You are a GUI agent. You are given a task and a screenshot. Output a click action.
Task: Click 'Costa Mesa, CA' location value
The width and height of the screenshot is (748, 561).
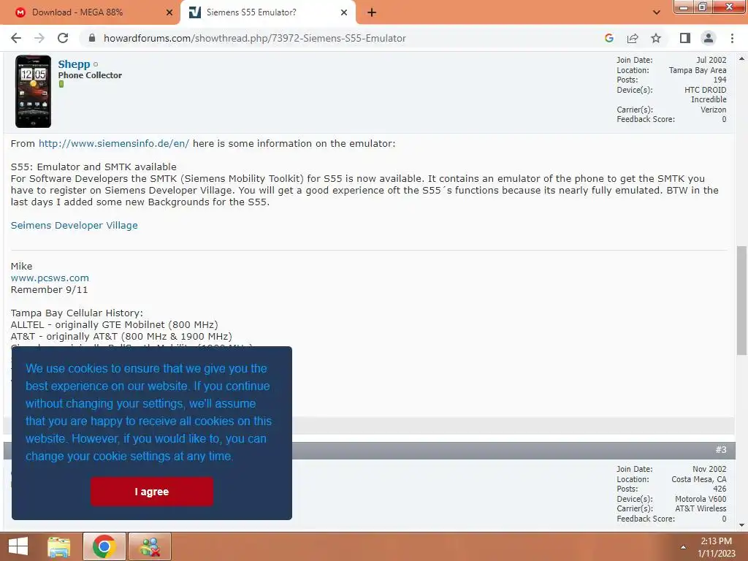pos(699,479)
